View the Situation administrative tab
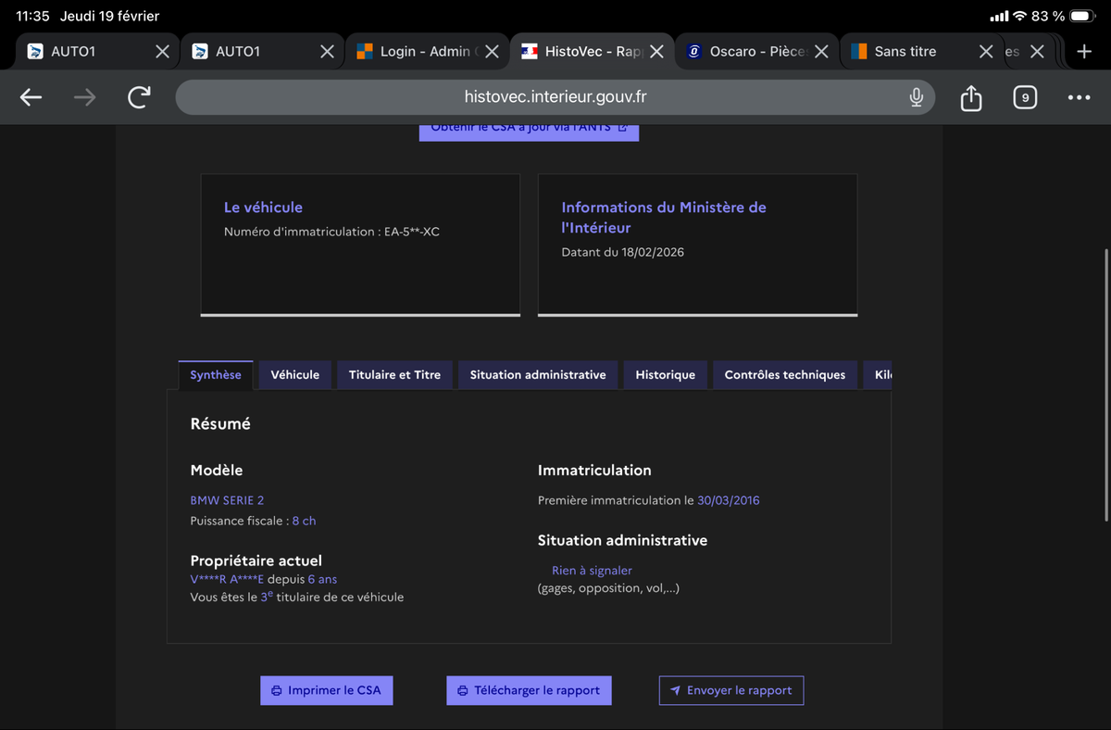 [x=537, y=375]
